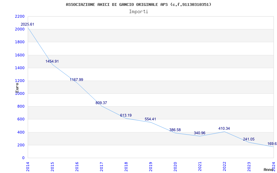Select data label 554.41
The image size is (277, 173).
click(x=150, y=119)
